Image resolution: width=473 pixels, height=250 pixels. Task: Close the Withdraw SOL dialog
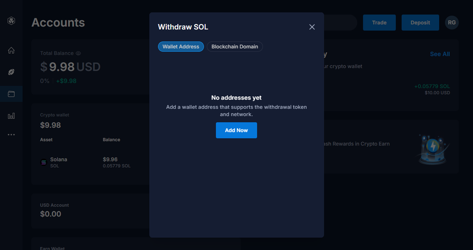(312, 27)
